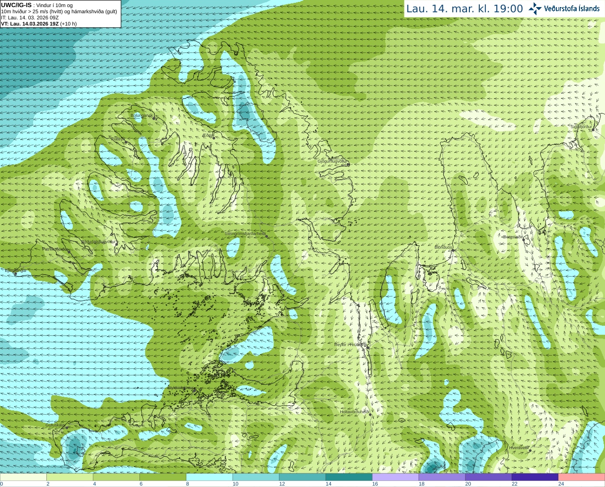Click the Gjögurflugvöllur station label
605x487 pixels.
[332, 162]
